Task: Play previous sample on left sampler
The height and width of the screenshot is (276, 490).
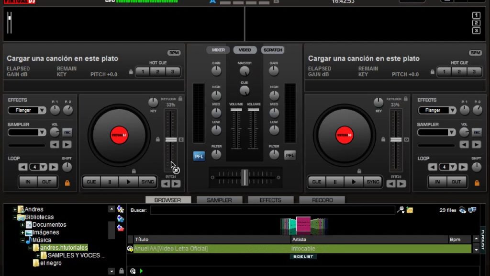Action: click(x=55, y=145)
